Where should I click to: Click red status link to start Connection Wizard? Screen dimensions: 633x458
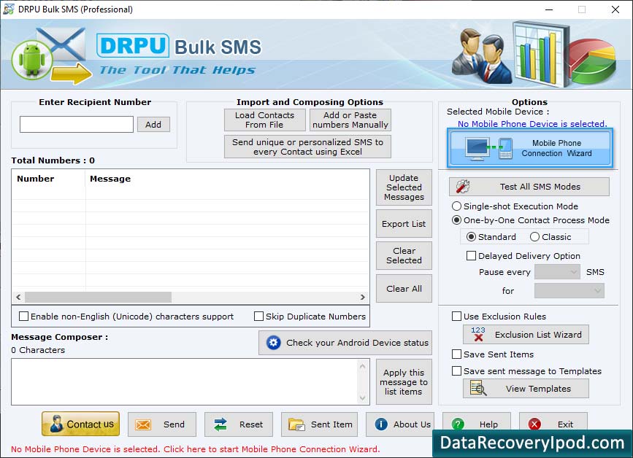coord(195,449)
